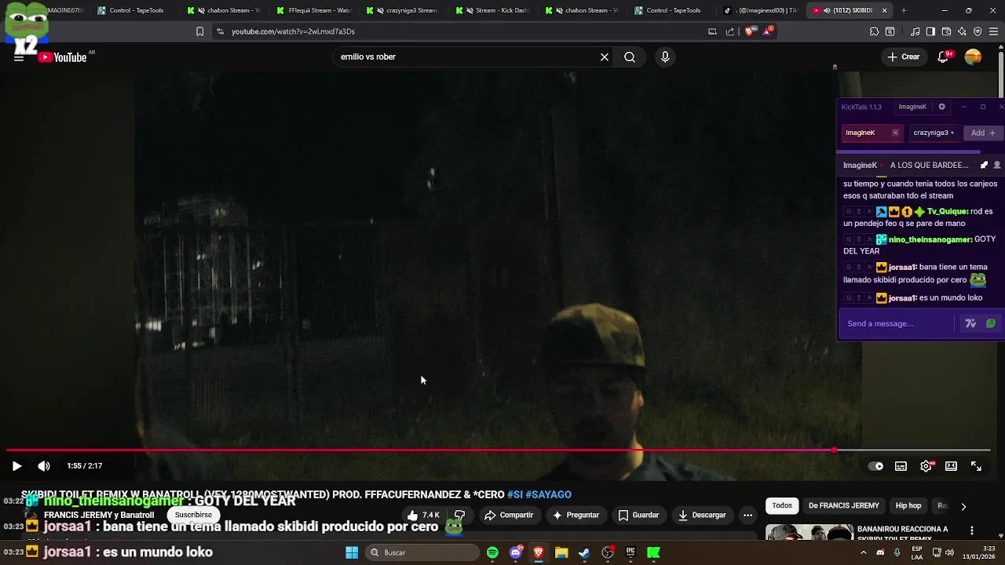1005x565 pixels.
Task: Click the Suscribirse button
Action: pos(193,516)
